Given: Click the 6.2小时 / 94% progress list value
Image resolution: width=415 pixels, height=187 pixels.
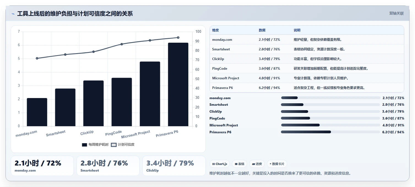Looking at the screenshot, I should 393,132.
